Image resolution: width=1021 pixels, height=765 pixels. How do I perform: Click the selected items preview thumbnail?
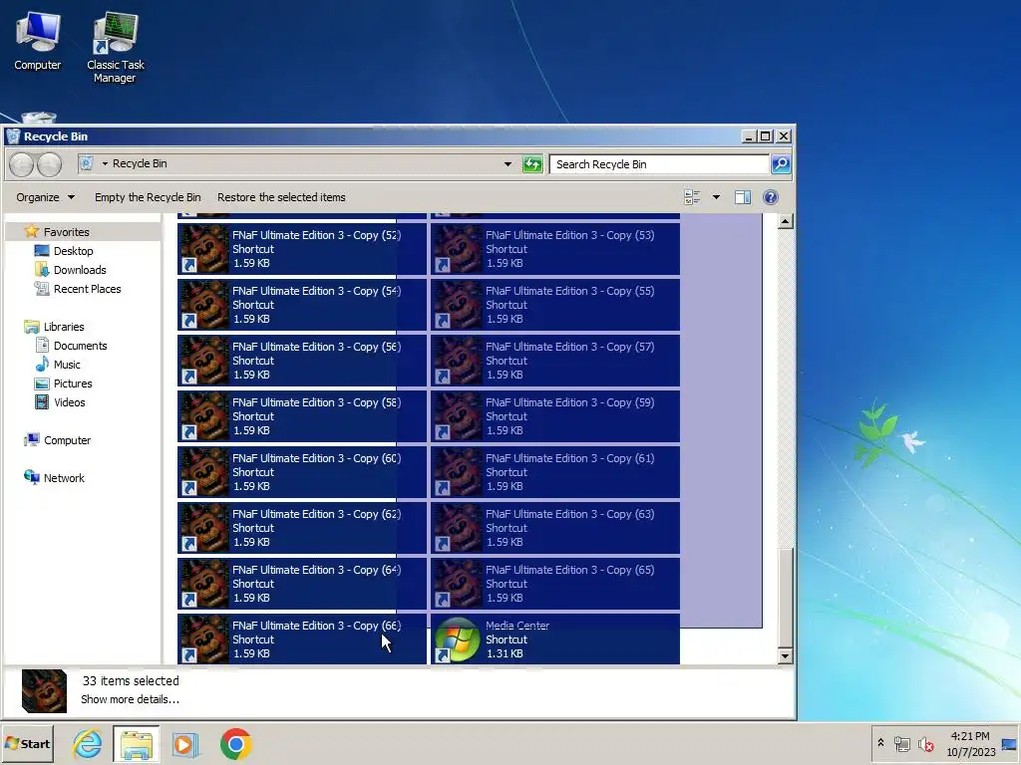click(44, 691)
